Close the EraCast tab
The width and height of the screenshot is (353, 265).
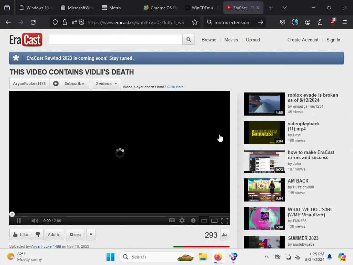[x=258, y=8]
